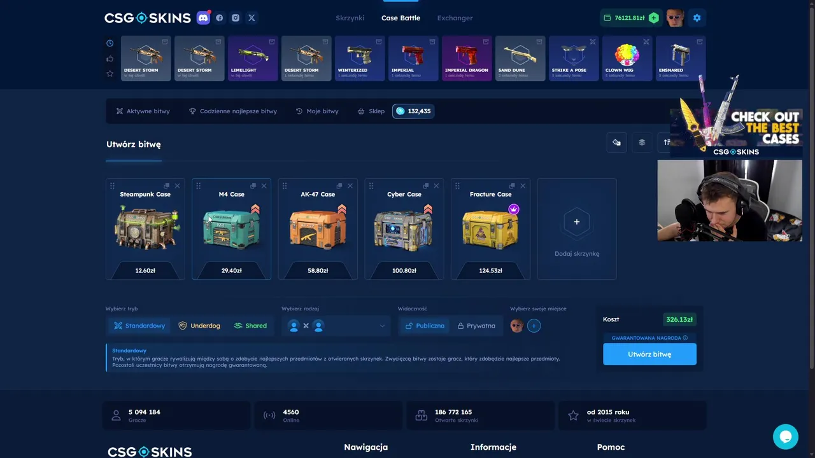Click the layers stack icon button
The width and height of the screenshot is (815, 458).
coord(642,142)
